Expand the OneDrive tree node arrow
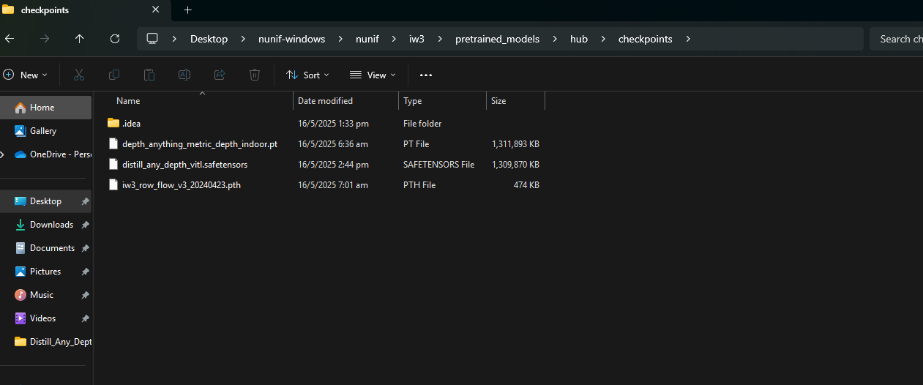Image resolution: width=923 pixels, height=385 pixels. 2,154
